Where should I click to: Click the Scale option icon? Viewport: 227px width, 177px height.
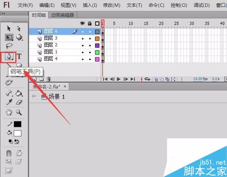9,162
